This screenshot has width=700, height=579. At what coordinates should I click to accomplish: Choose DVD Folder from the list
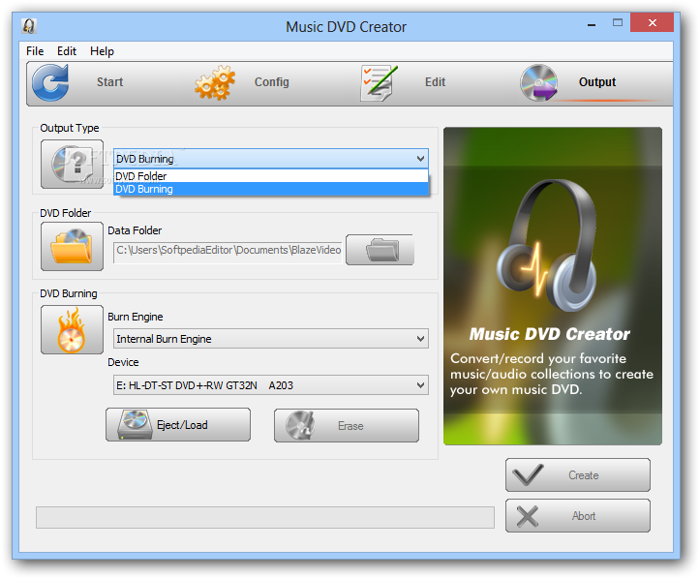pyautogui.click(x=271, y=176)
